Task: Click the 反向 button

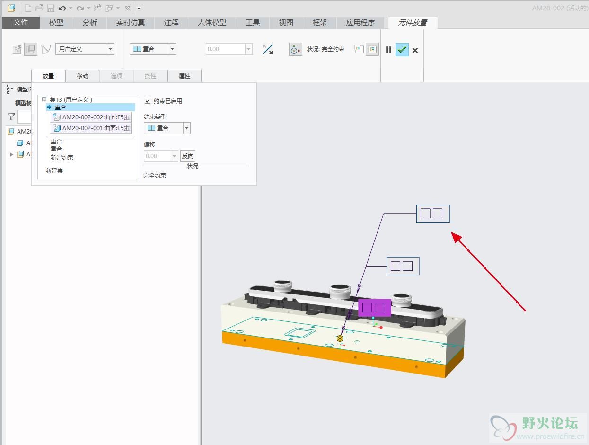Action: (188, 156)
